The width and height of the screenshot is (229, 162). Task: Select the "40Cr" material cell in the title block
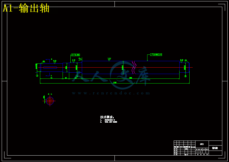pos(202,144)
